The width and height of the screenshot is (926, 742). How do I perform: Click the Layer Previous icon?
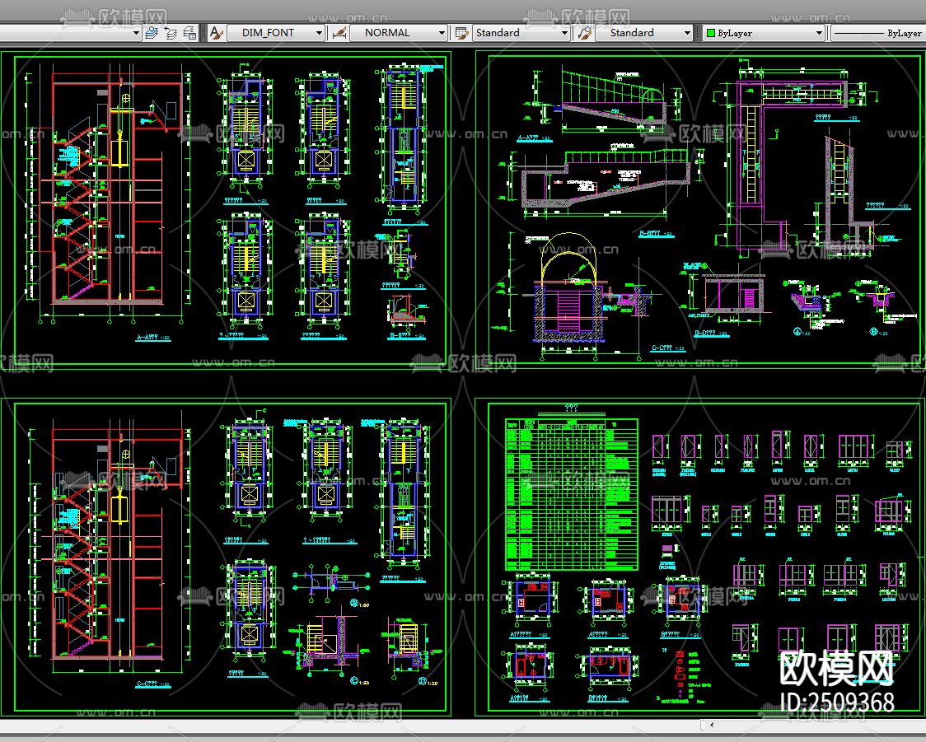(x=171, y=33)
